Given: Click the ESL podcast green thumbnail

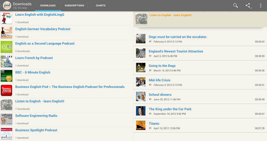Looking at the screenshot, I should point(6,47).
